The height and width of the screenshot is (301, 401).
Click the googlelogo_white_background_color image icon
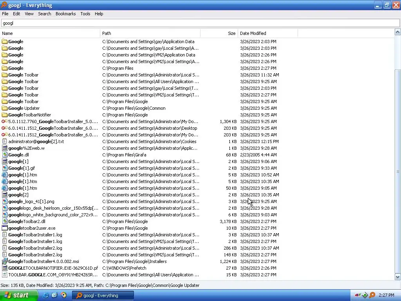[x=5, y=215]
